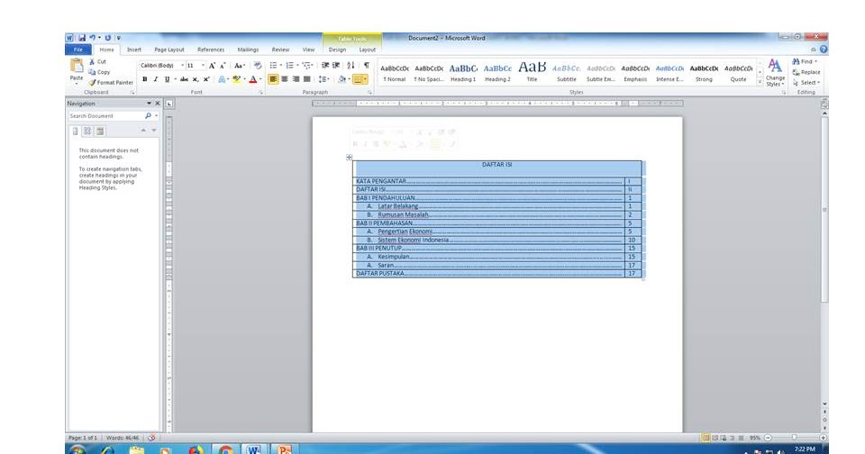Open the font name dropdown
The width and height of the screenshot is (865, 454).
coord(182,66)
